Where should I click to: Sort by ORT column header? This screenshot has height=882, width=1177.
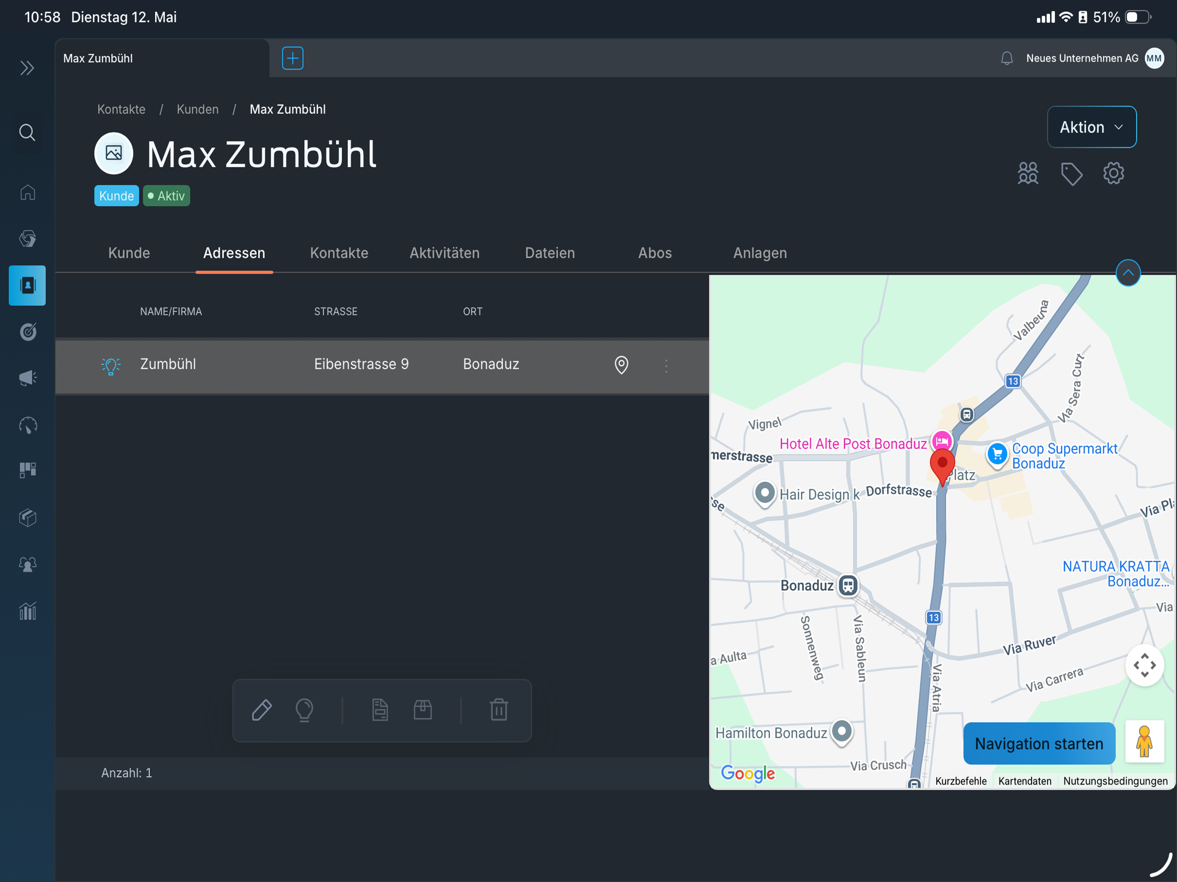coord(473,312)
